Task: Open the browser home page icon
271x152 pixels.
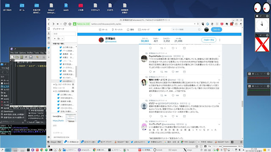Action: click(x=70, y=24)
